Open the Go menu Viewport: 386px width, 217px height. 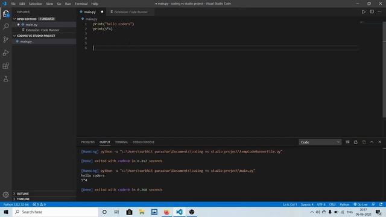(x=59, y=4)
